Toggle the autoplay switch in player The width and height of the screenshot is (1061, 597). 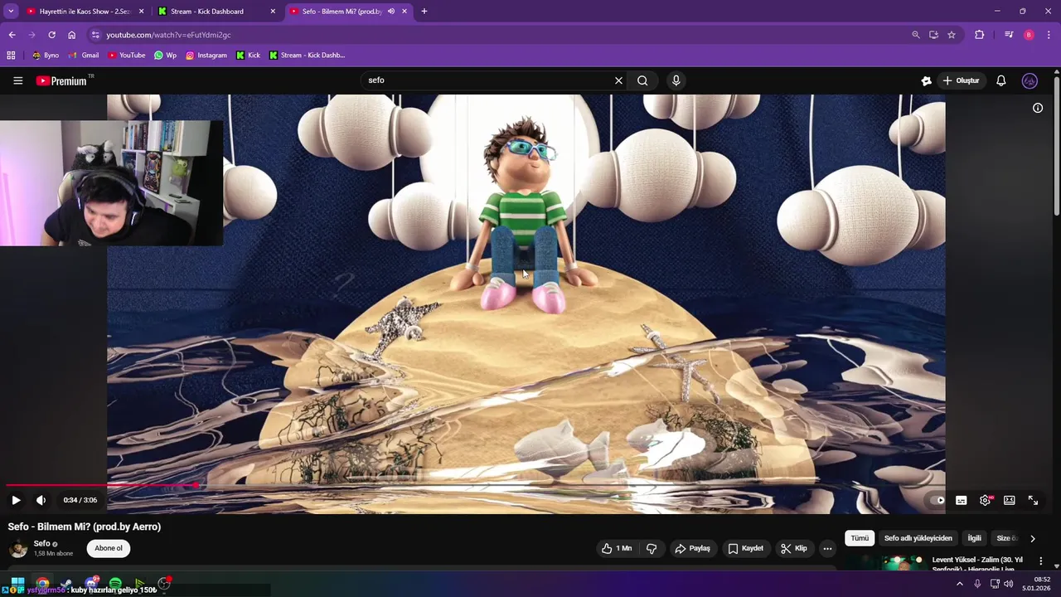tap(937, 500)
